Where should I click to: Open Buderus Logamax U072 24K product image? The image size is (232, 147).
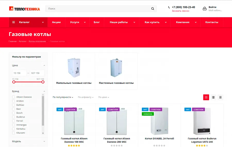[x=202, y=121]
